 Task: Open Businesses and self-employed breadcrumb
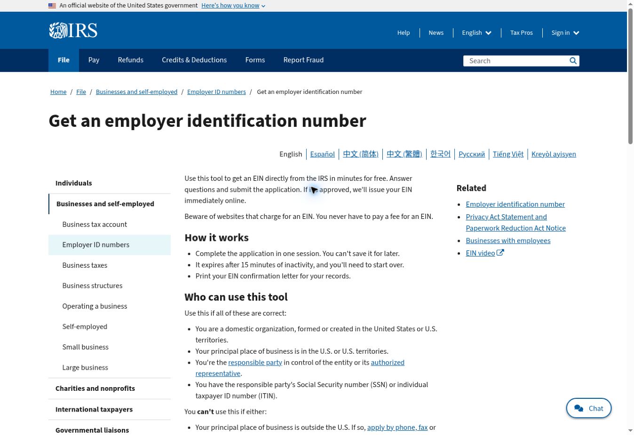[136, 92]
